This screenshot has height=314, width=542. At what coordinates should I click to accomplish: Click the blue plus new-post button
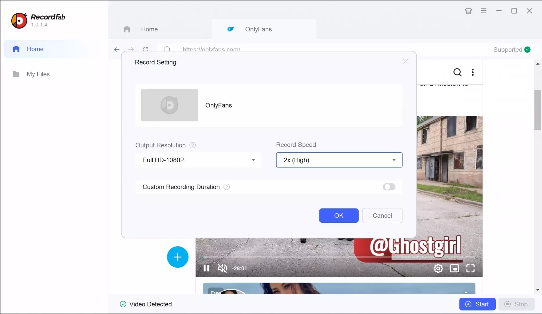click(178, 257)
